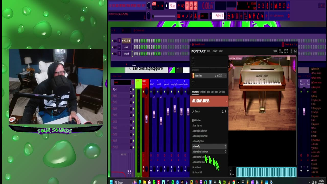Select the shaker mixer track
The image size is (327, 184).
[186, 83]
